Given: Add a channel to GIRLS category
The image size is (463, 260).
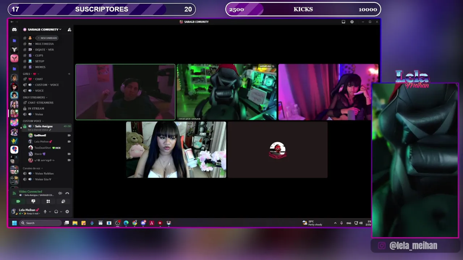Looking at the screenshot, I should tap(69, 74).
